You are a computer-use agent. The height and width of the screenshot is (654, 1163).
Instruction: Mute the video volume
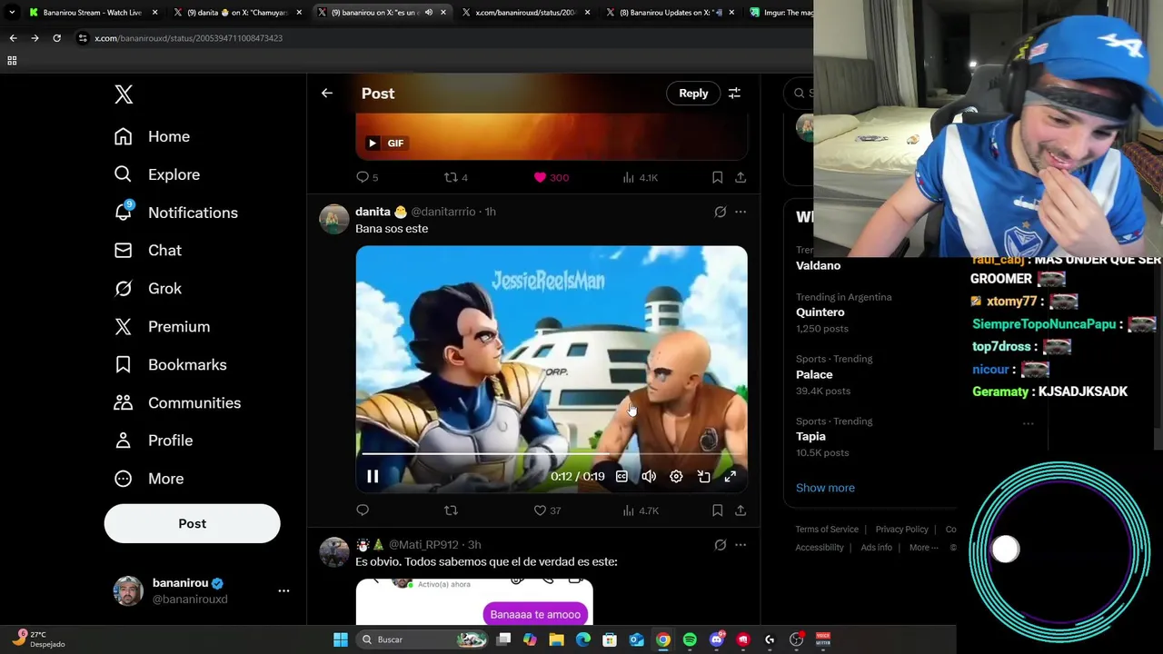tap(649, 477)
